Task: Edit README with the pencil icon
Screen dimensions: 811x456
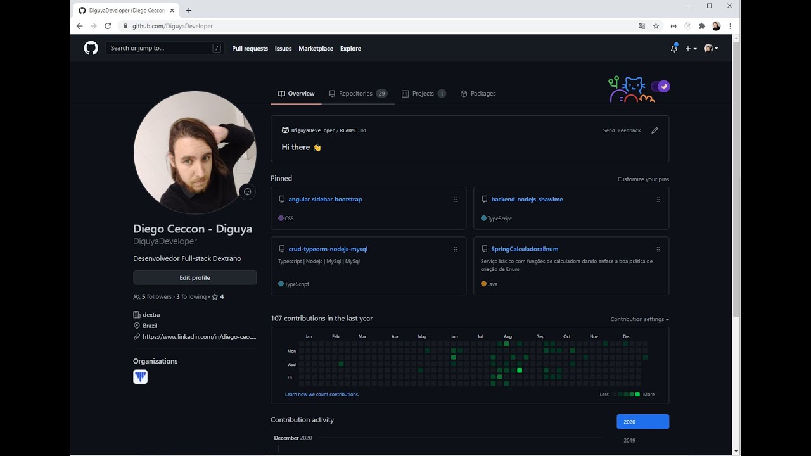Action: 655,130
